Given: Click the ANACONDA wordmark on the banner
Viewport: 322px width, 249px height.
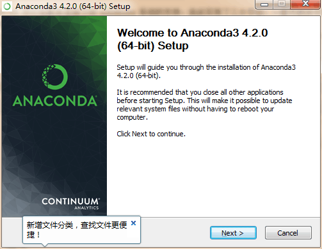Looking at the screenshot, I should point(55,101).
